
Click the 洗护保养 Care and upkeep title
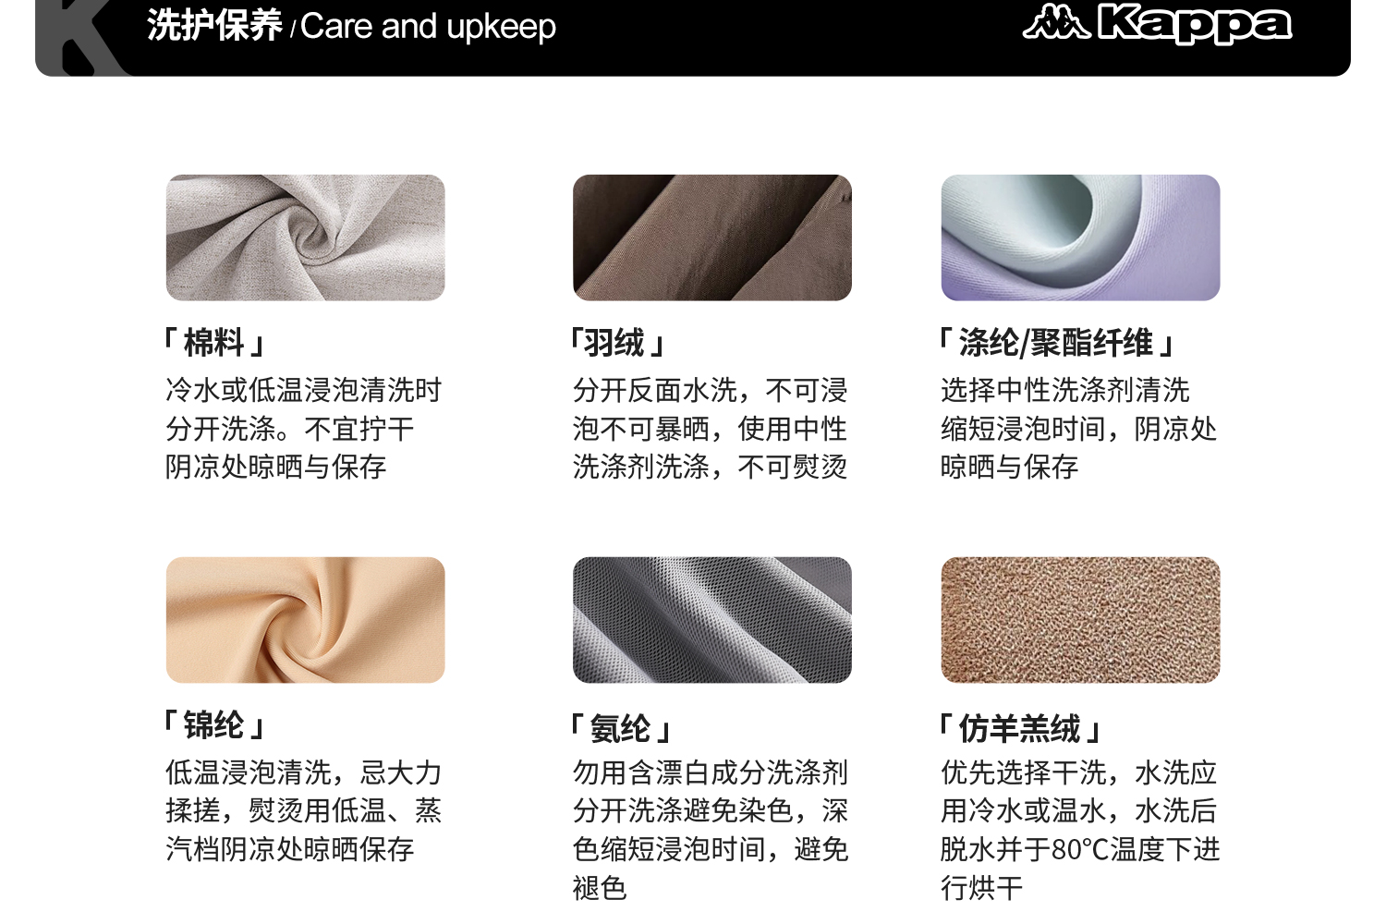351,26
